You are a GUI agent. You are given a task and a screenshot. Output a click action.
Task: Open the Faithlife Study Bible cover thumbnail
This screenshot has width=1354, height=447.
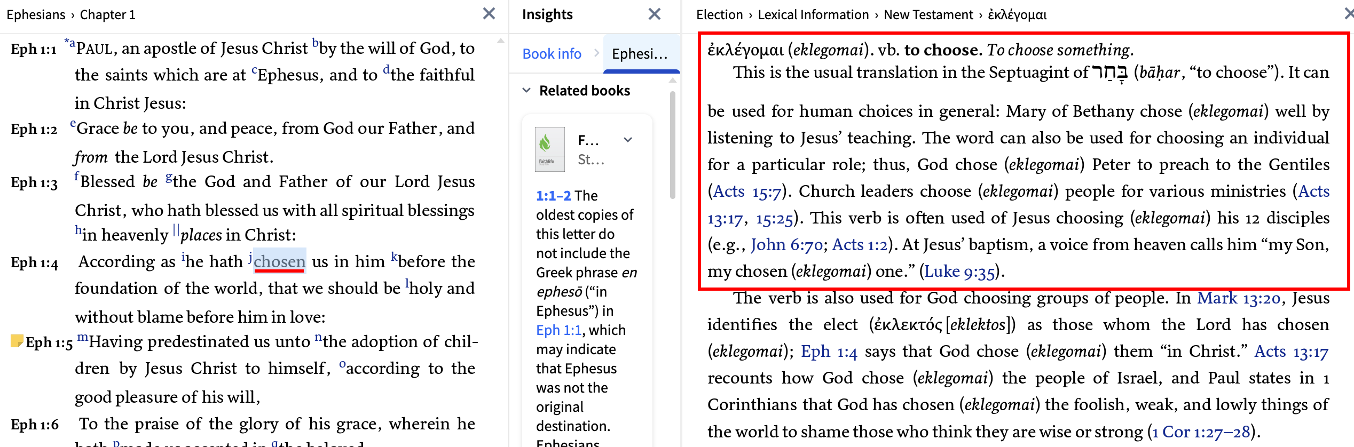click(x=549, y=149)
